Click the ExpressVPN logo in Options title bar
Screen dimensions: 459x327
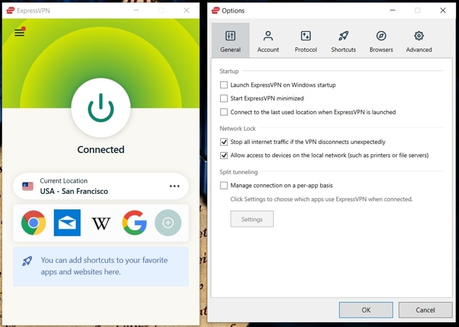(x=216, y=10)
